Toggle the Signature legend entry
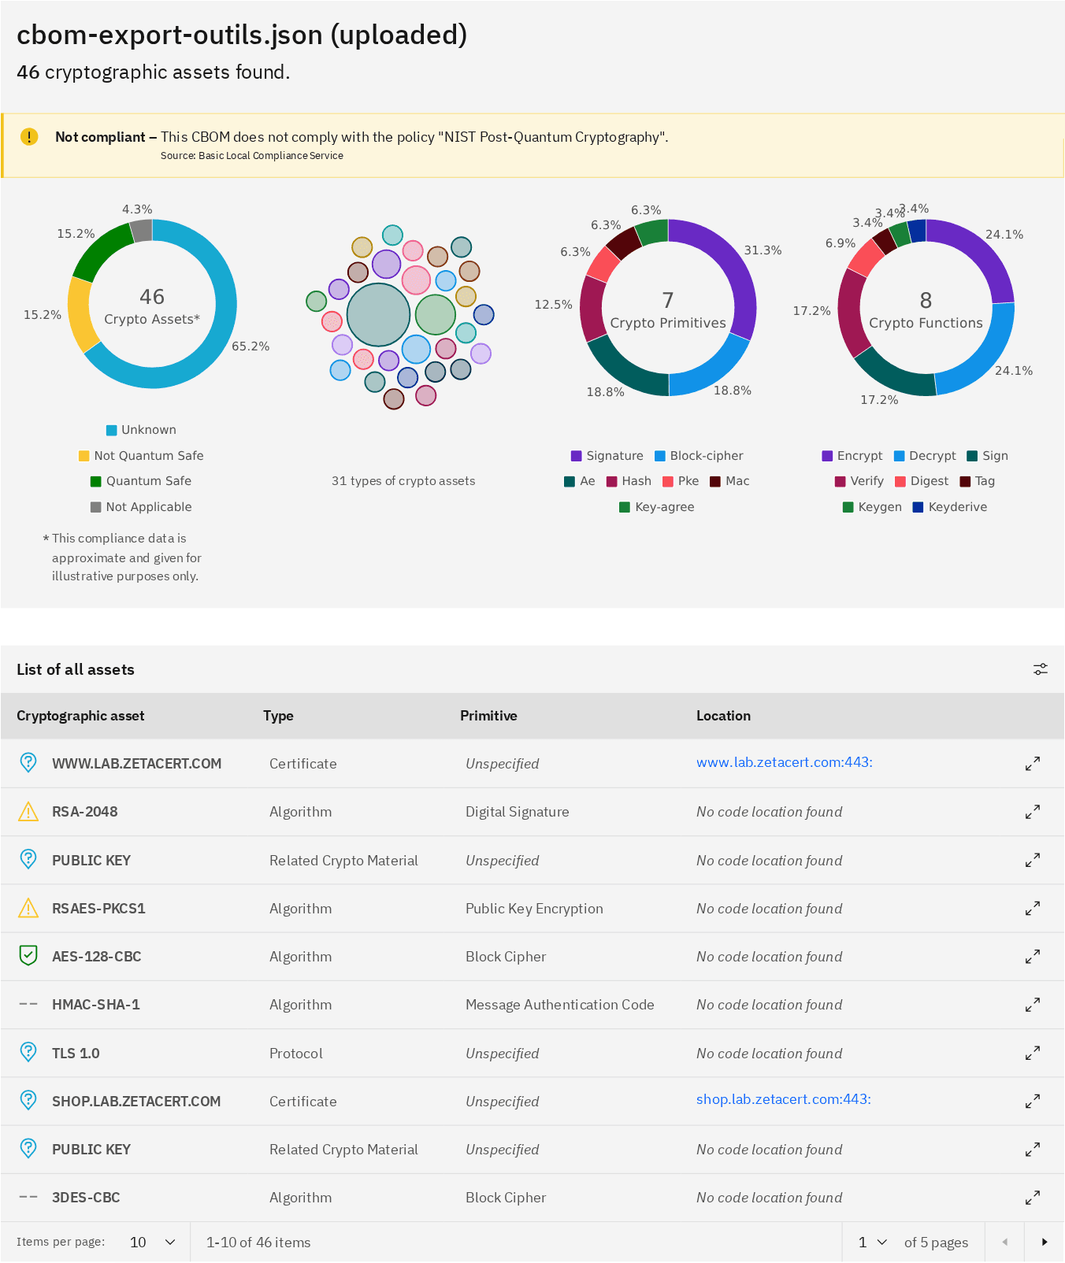 click(x=607, y=456)
